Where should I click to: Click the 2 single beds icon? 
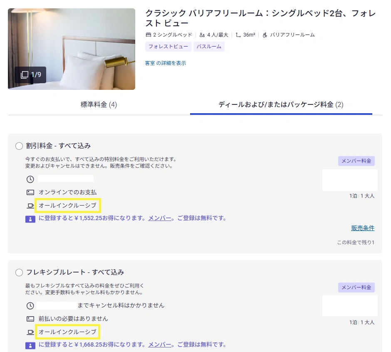[x=148, y=35]
